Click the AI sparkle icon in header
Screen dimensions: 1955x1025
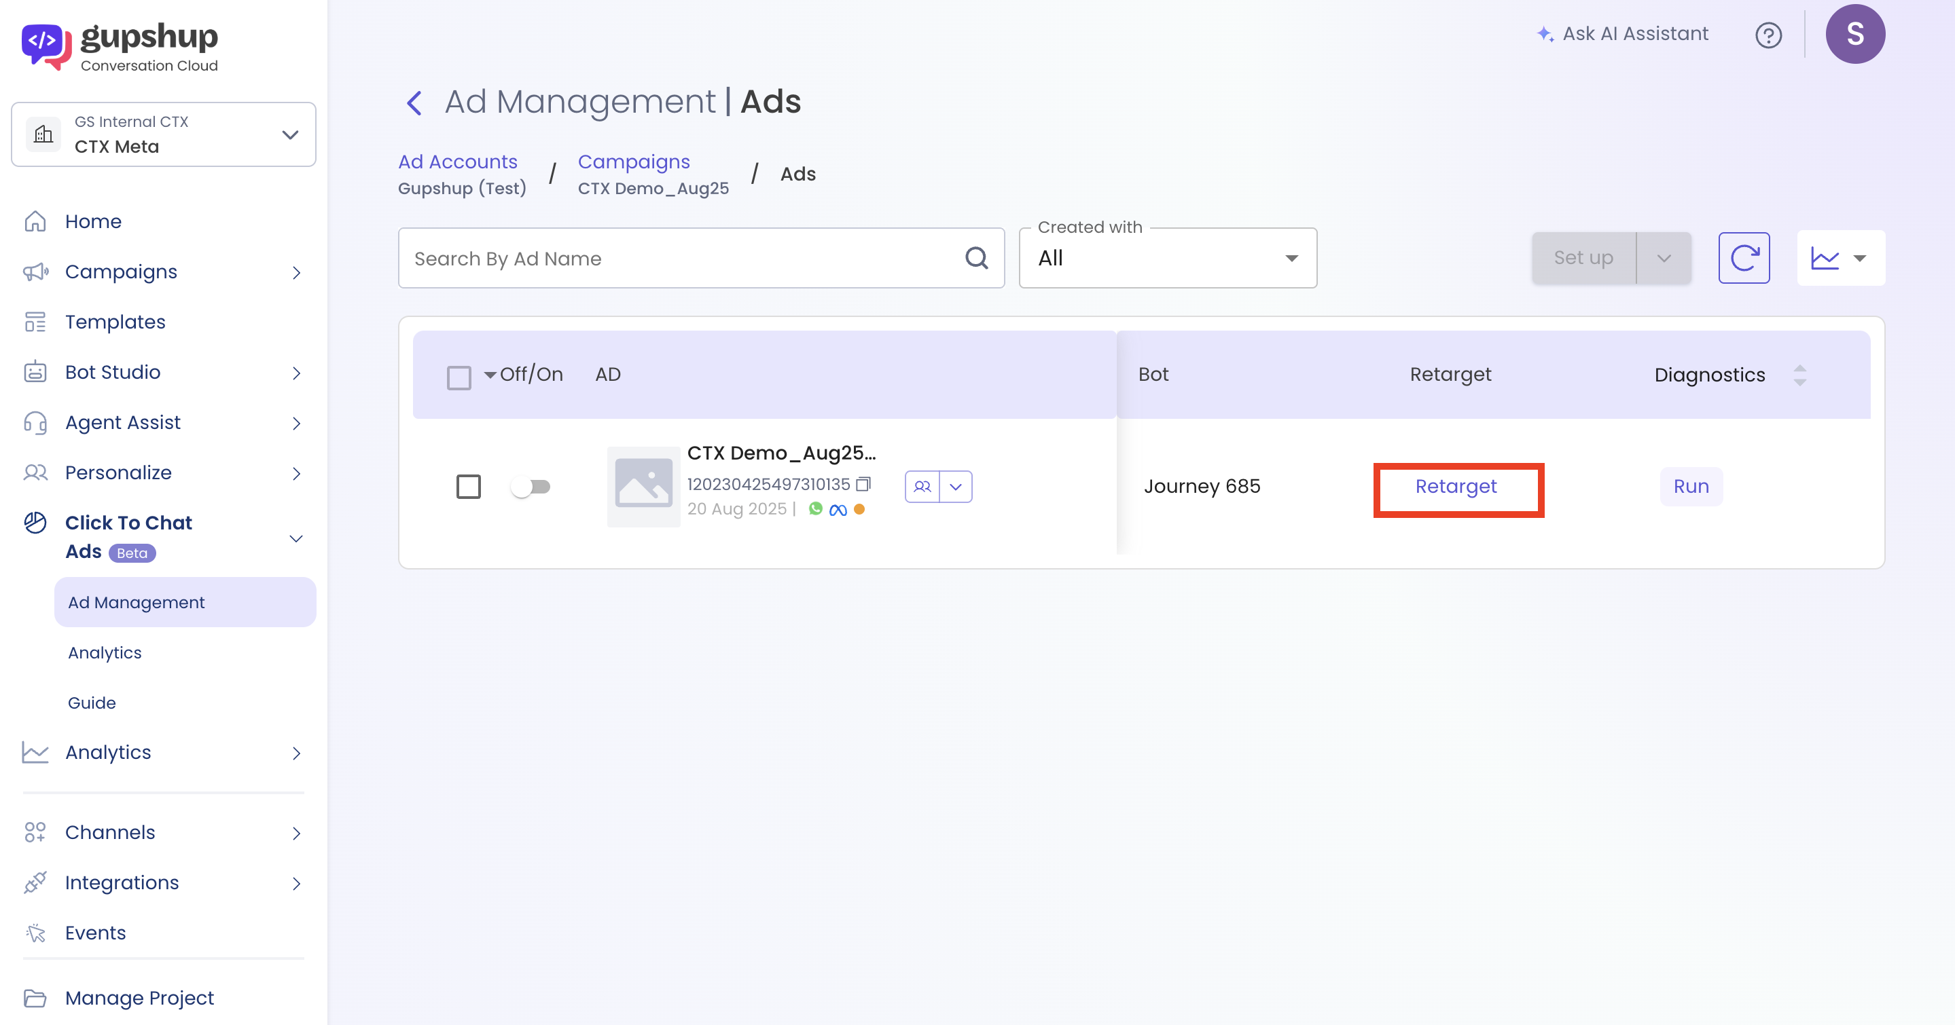tap(1545, 34)
